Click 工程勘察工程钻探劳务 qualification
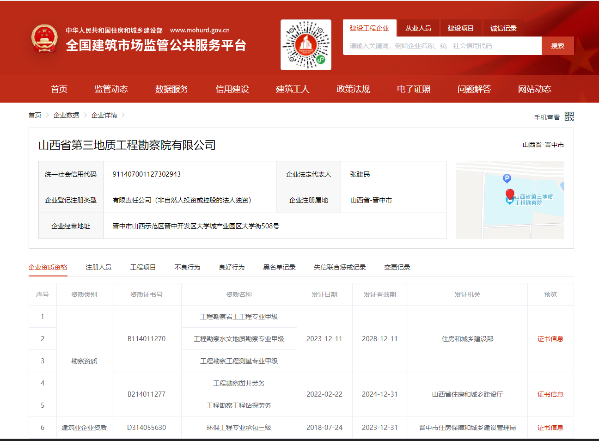This screenshot has height=441, width=599. 239,405
